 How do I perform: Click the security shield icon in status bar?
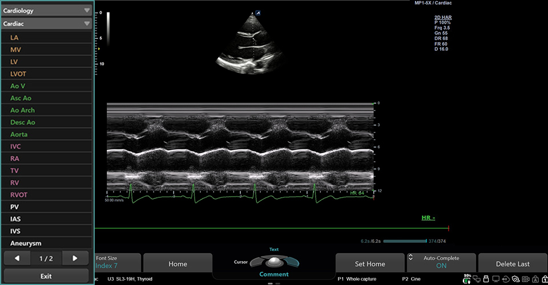[515, 279]
